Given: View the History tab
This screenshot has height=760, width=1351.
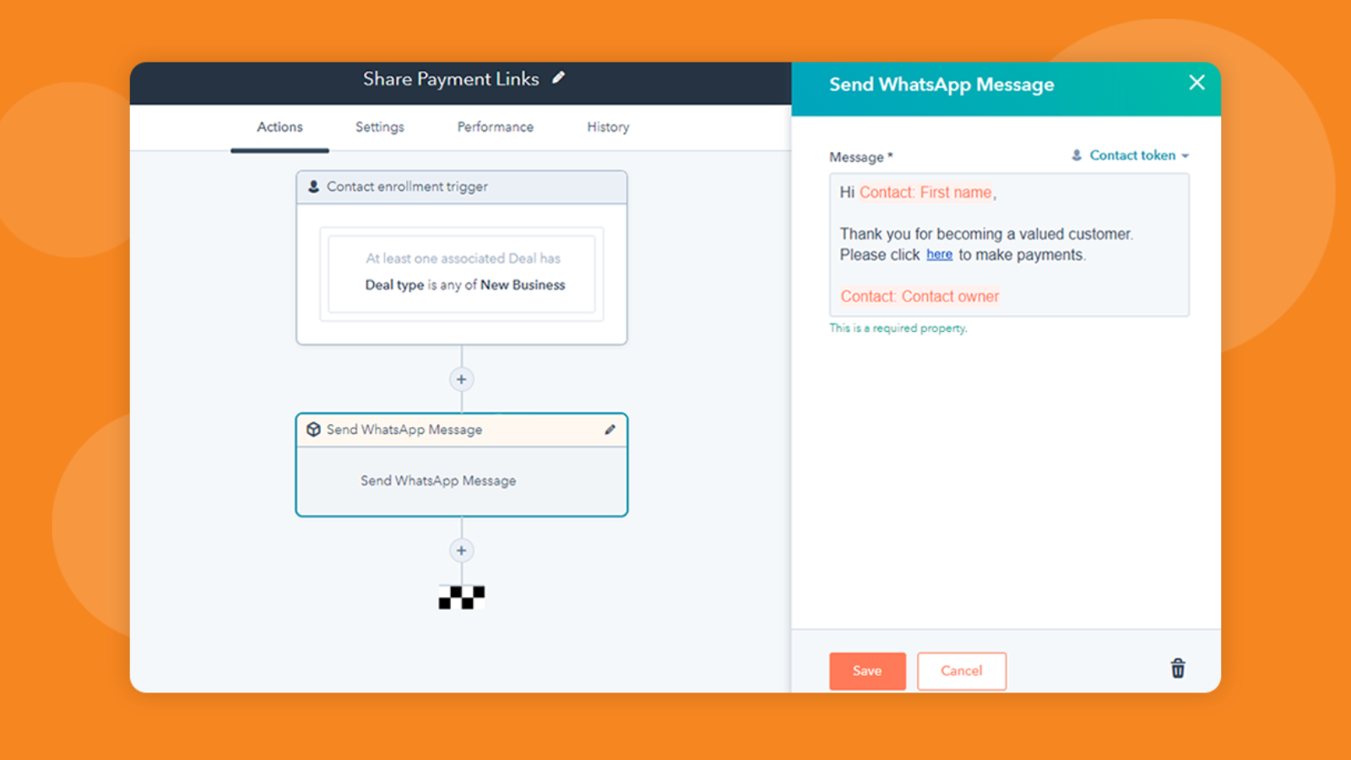Looking at the screenshot, I should [607, 127].
